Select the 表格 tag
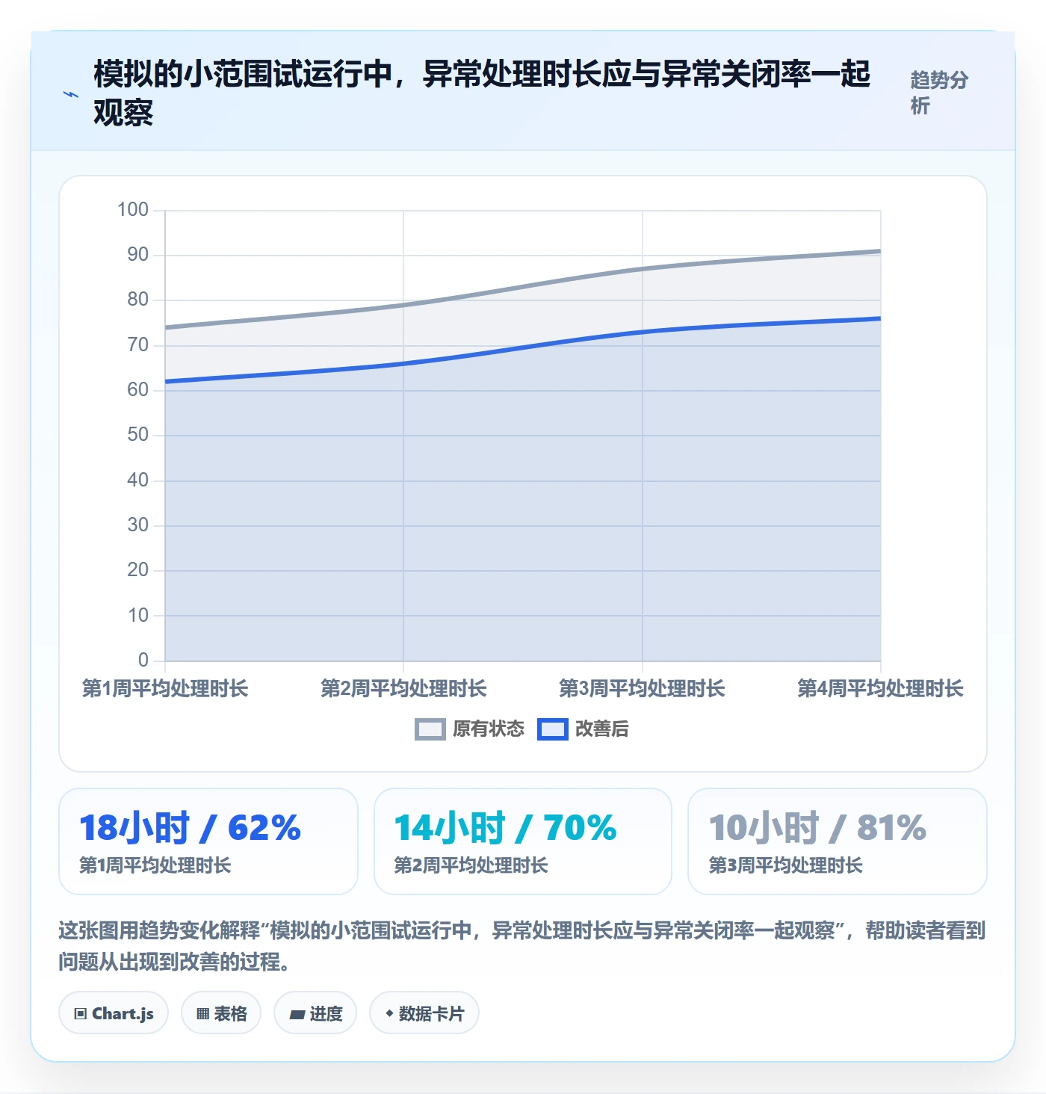This screenshot has height=1094, width=1046. click(221, 1013)
